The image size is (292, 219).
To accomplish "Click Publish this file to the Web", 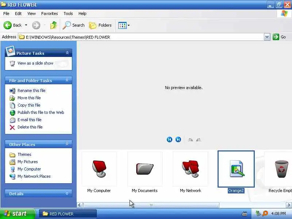I will point(41,112).
